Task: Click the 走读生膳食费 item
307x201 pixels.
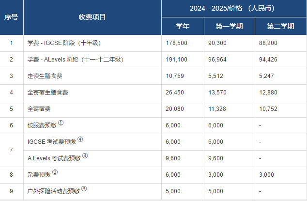Action: (45, 76)
